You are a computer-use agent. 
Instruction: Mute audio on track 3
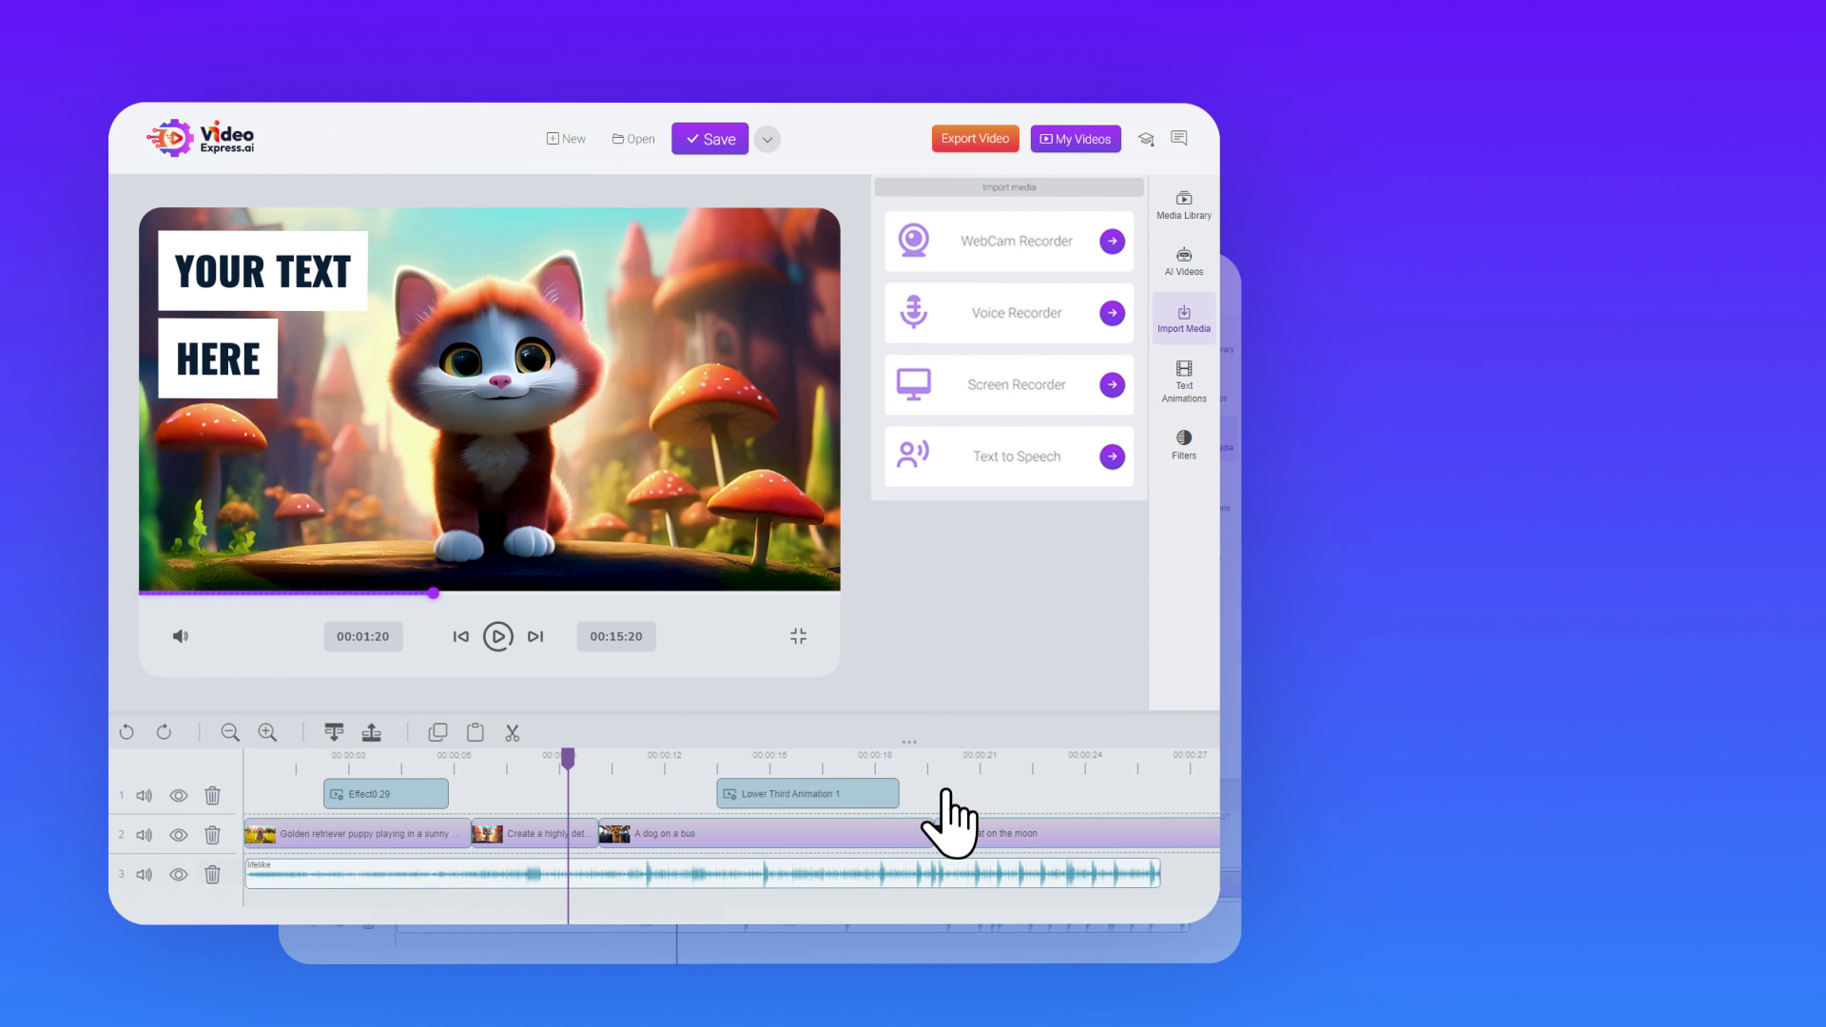click(144, 875)
